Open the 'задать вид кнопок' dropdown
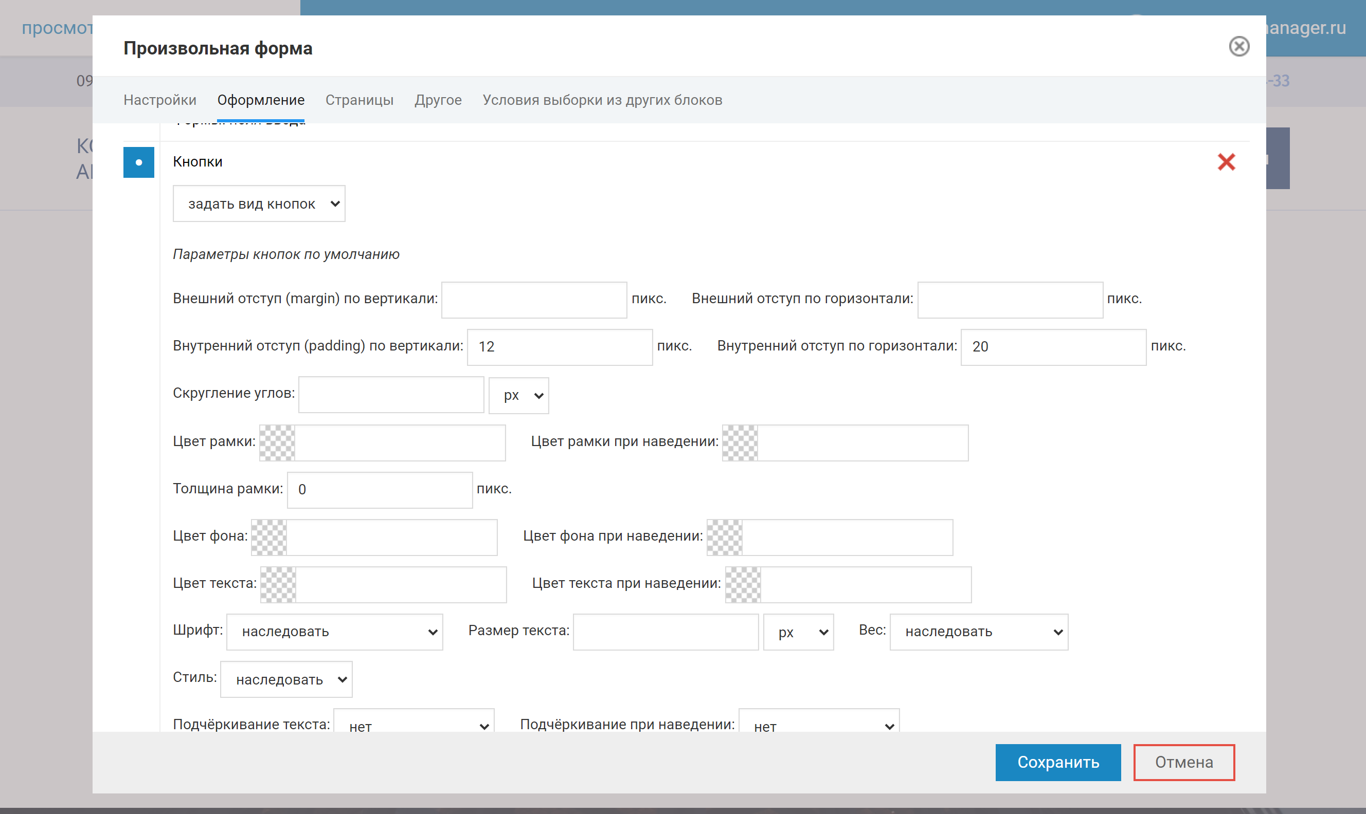 click(259, 204)
